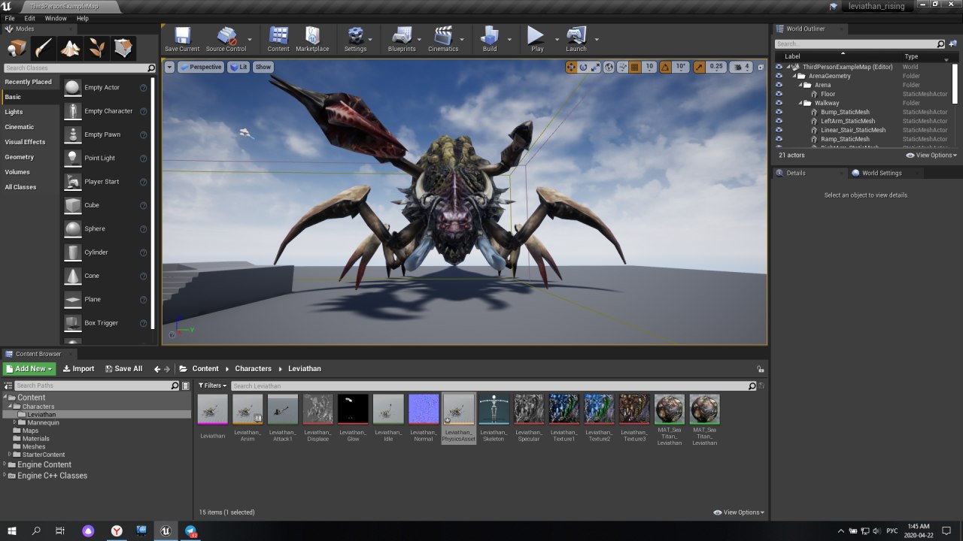Click the surface snapping icon in viewport
The height and width of the screenshot is (541, 963).
tap(623, 67)
